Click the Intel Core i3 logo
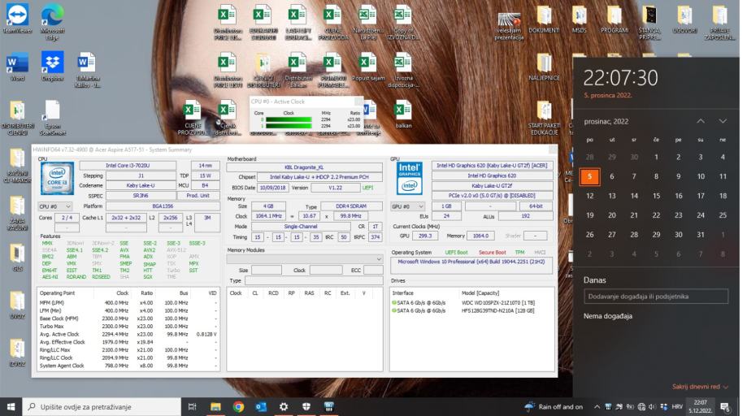This screenshot has height=416, width=747. point(57,179)
